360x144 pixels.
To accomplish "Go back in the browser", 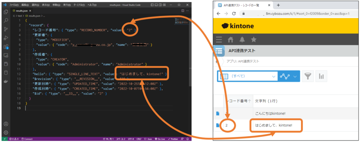I will point(218,14).
